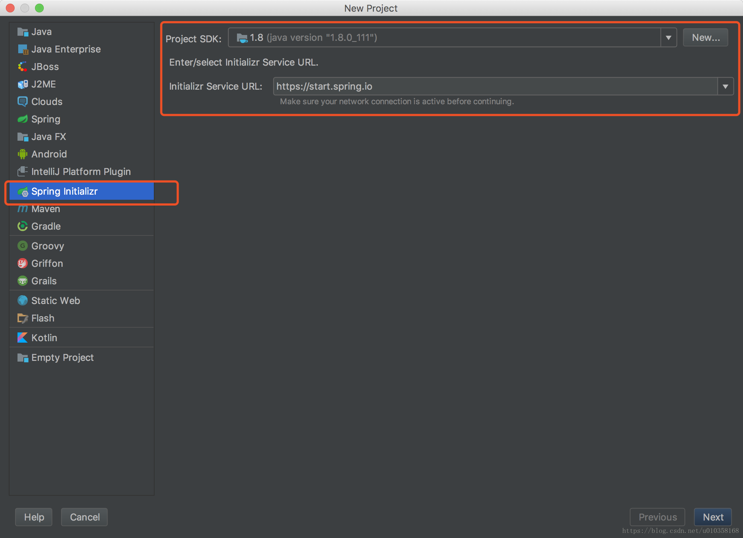Click the Grails icon

[23, 281]
